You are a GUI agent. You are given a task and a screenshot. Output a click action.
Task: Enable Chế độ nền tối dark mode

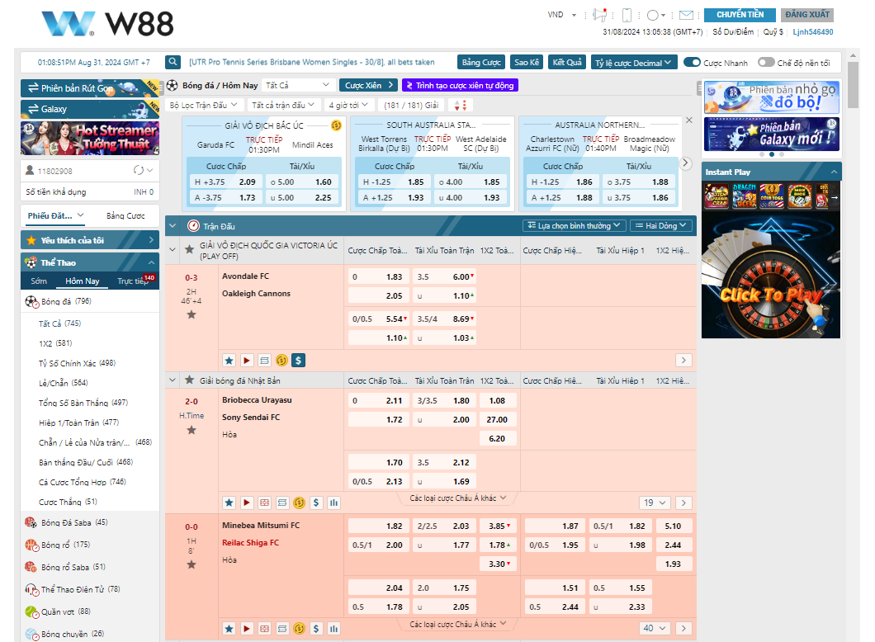pyautogui.click(x=766, y=62)
